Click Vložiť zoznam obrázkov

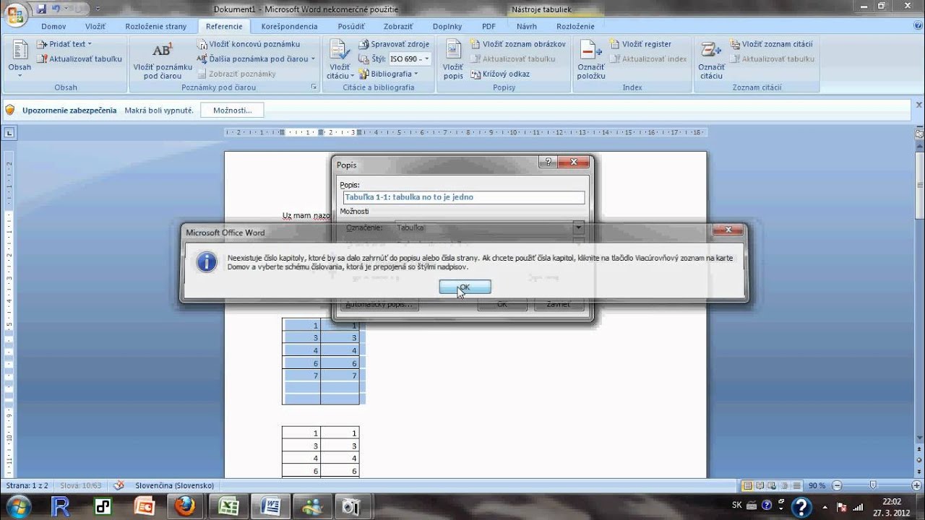518,44
